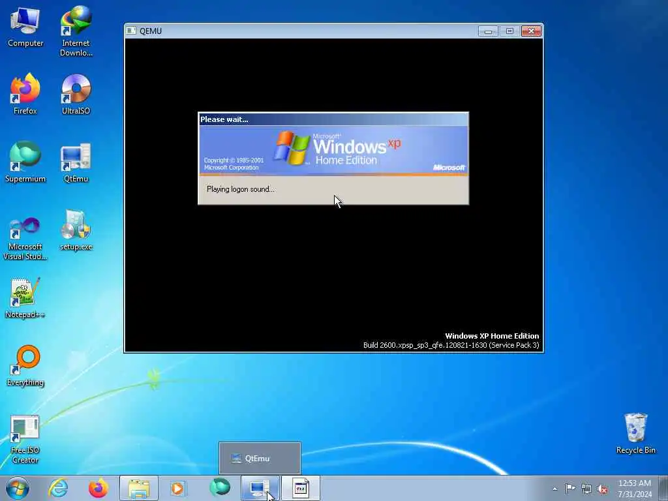Select the Everything search desktop shortcut
Viewport: 668px width, 501px height.
coord(25,365)
